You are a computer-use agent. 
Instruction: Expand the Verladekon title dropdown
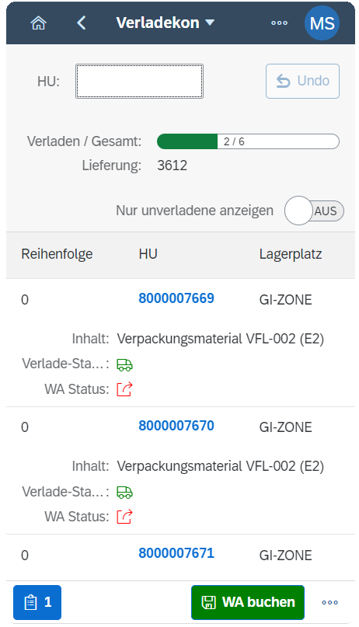point(165,23)
